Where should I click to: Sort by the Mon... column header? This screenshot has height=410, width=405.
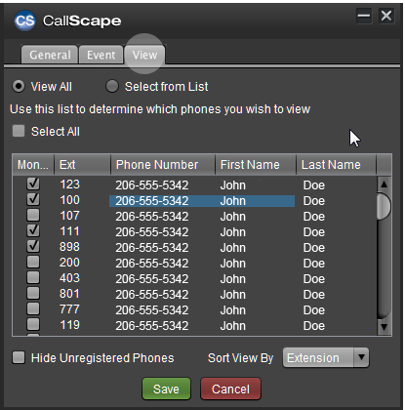(33, 165)
